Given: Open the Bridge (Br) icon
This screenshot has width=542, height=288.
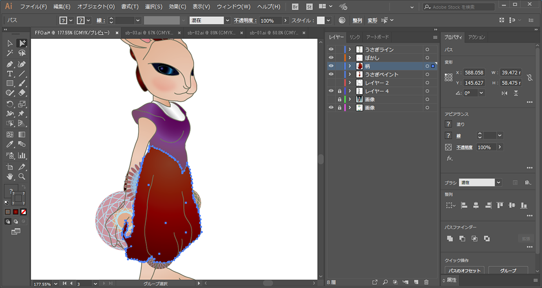Looking at the screenshot, I should (x=295, y=7).
